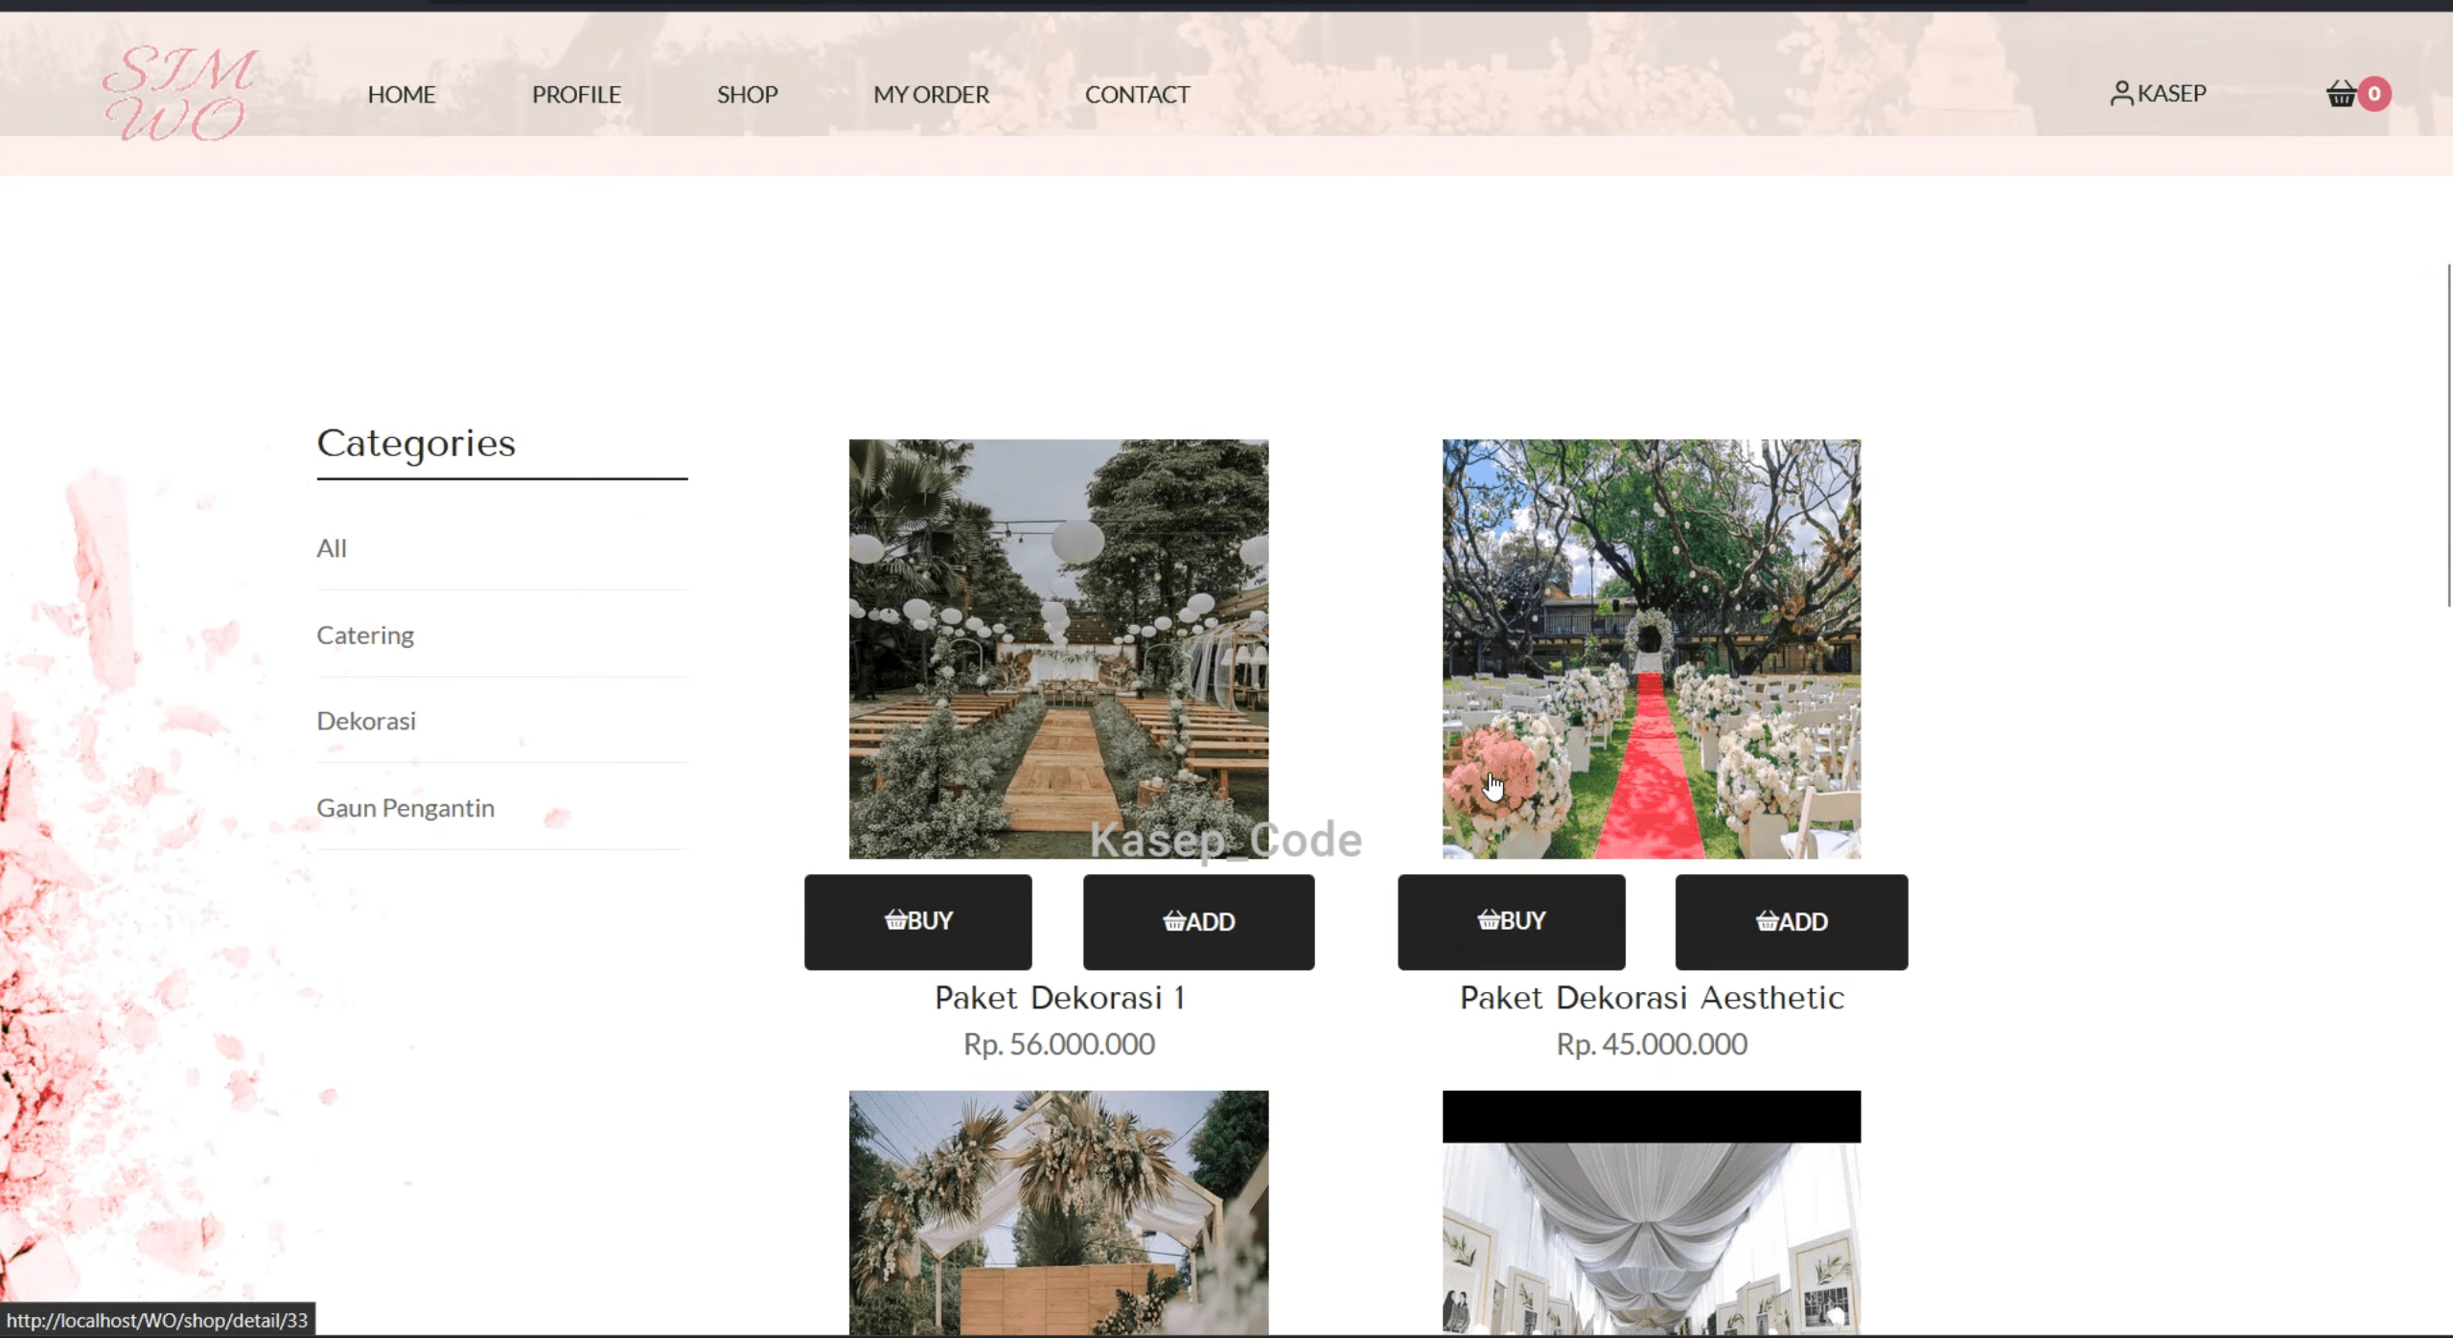The image size is (2453, 1338).
Task: Buy Paket Dekorasi Aesthetic
Action: pos(1511,921)
